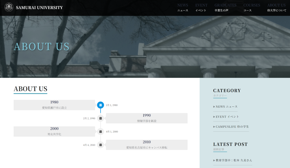The height and width of the screenshot is (168, 290).
Task: Click the 2010 timeline calendar icon
Action: pyautogui.click(x=101, y=145)
